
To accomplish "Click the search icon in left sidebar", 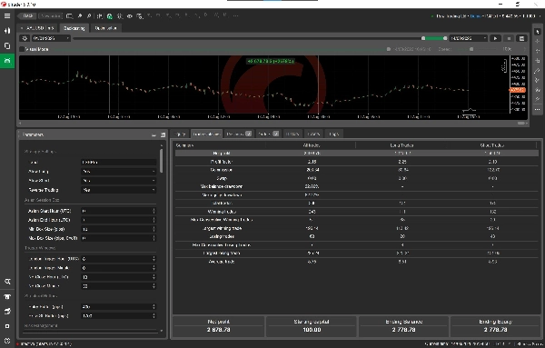I will 7,282.
